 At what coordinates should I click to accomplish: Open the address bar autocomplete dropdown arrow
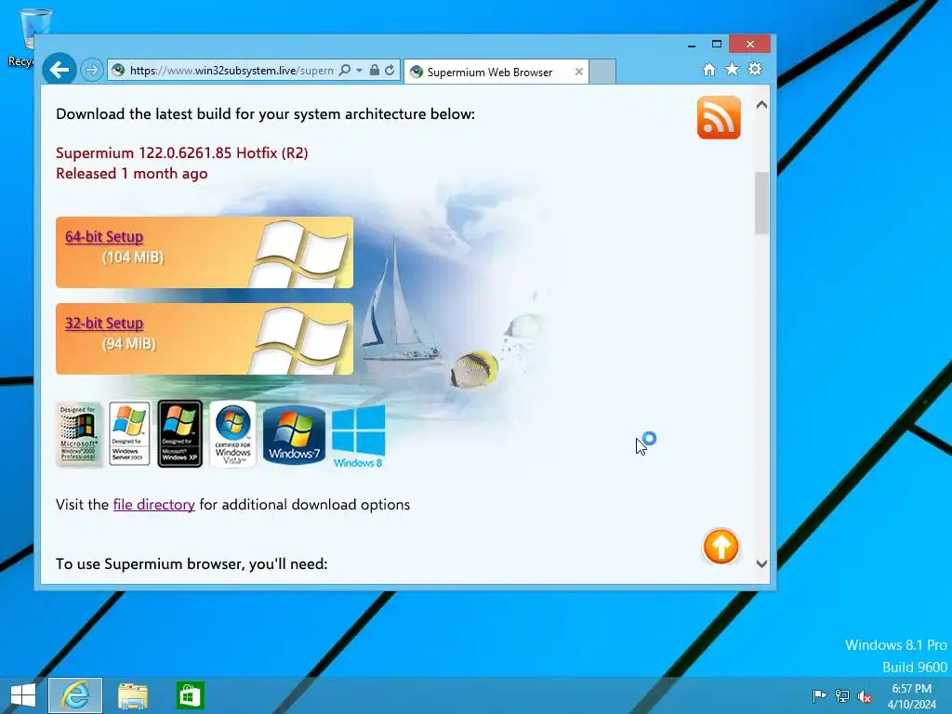(x=359, y=71)
